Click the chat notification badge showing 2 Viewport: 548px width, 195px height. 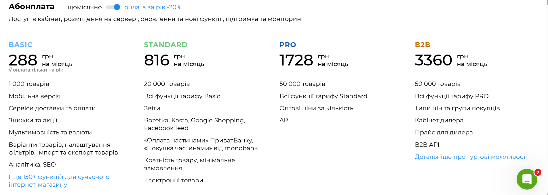pyautogui.click(x=537, y=172)
